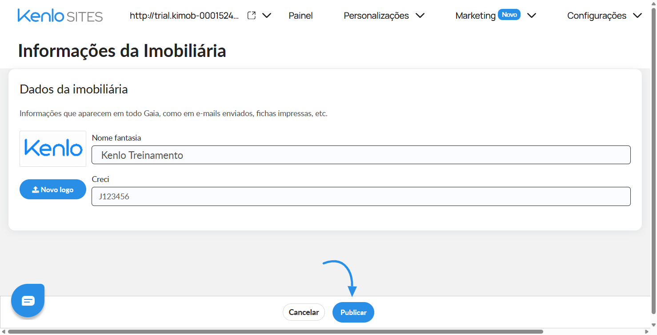Click the Kenlo logo thumbnail
The width and height of the screenshot is (657, 335).
(x=53, y=149)
